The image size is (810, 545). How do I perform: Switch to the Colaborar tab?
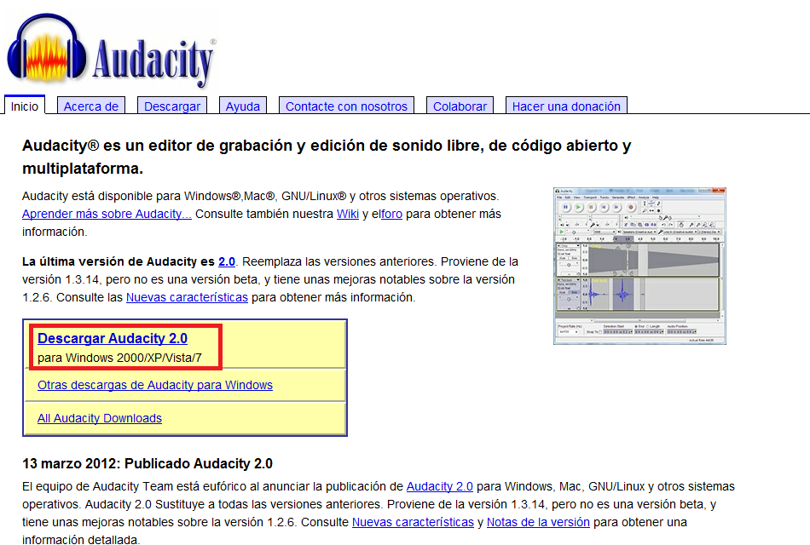click(460, 106)
